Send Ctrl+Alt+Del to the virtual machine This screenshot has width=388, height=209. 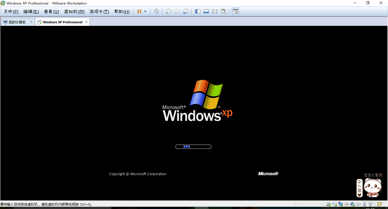point(156,11)
